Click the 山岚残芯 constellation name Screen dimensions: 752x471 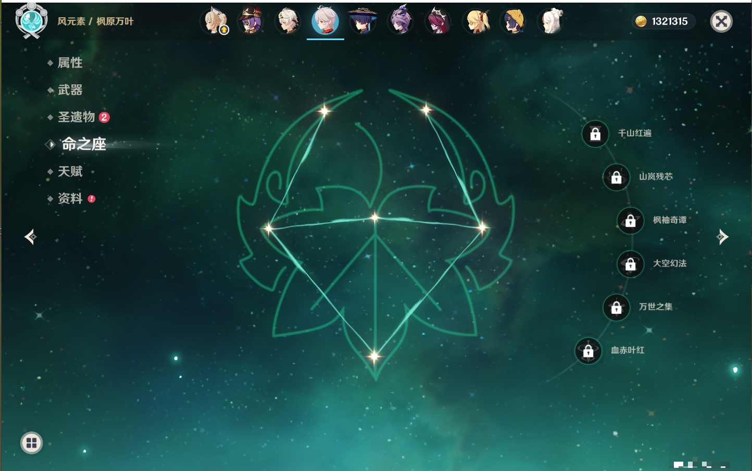click(x=656, y=176)
